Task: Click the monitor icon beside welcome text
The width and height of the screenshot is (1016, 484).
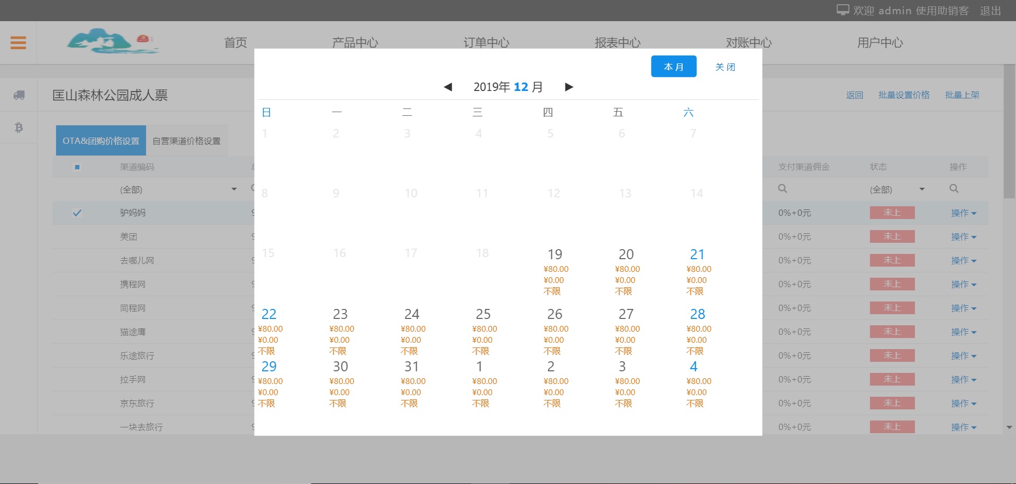Action: [842, 10]
